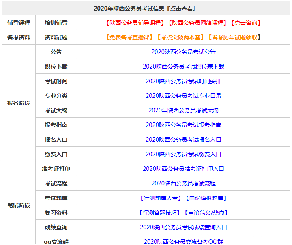Open 2020年陕西公务员考试大纲 link

point(183,110)
